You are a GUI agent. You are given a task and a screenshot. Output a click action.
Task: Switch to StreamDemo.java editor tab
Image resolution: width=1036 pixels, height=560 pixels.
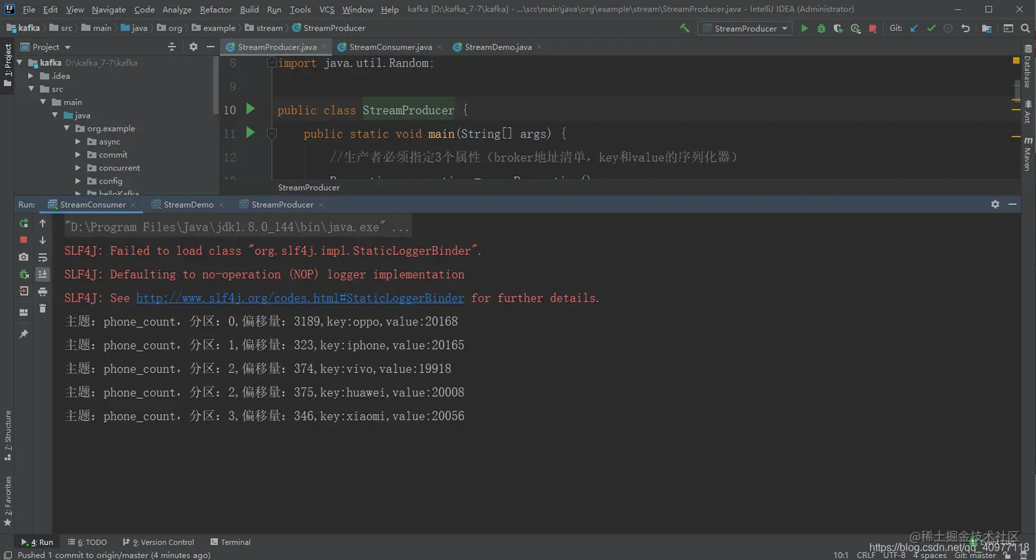(x=497, y=47)
